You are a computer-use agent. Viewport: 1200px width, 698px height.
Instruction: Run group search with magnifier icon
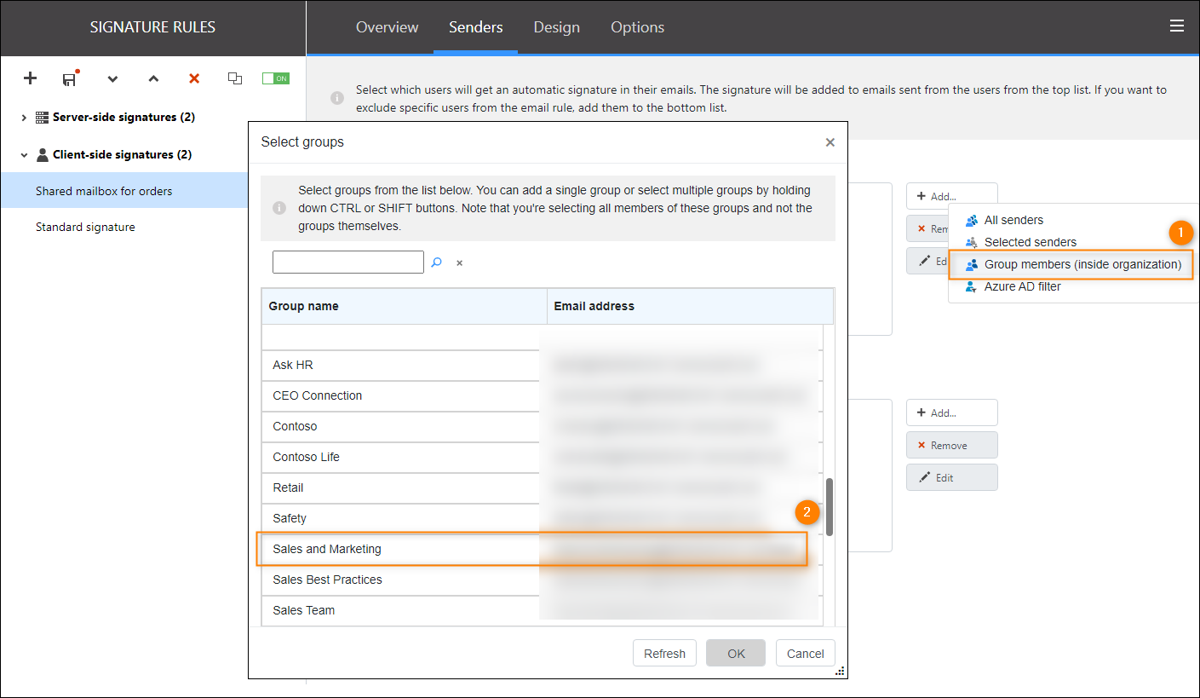(437, 262)
